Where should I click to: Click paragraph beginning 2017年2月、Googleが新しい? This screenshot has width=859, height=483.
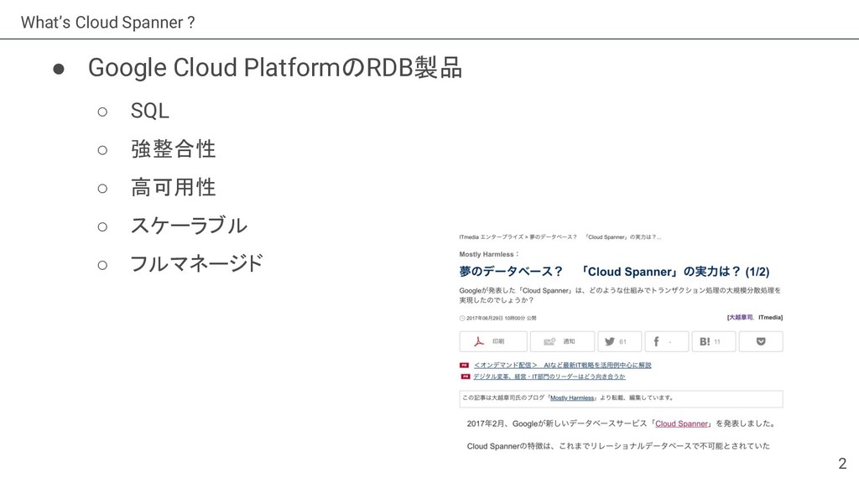coord(622,423)
